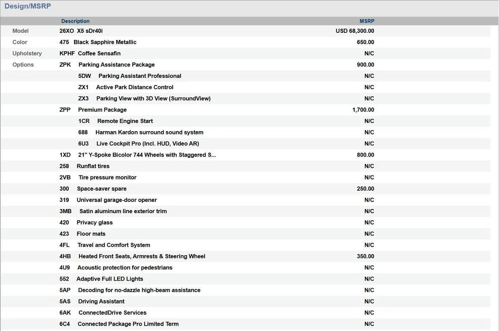Viewport: 499px width, 331px height.
Task: Select the Description column header
Action: point(75,21)
